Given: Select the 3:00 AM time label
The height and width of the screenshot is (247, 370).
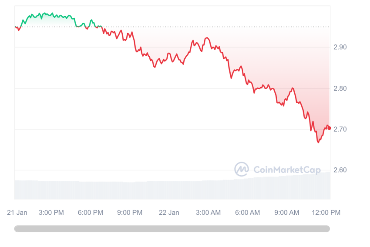Looking at the screenshot, I should tap(208, 213).
